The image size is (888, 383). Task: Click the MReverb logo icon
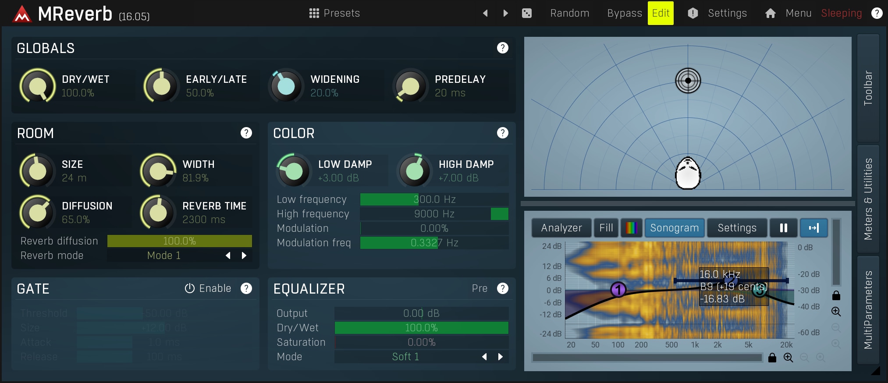[22, 14]
